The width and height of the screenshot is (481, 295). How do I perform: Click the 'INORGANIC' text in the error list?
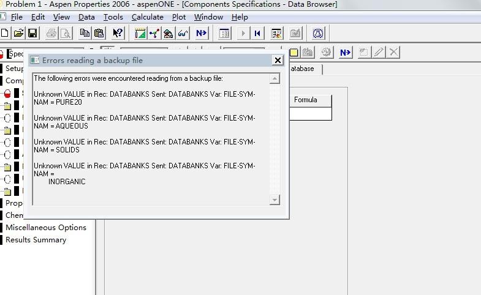click(x=67, y=182)
